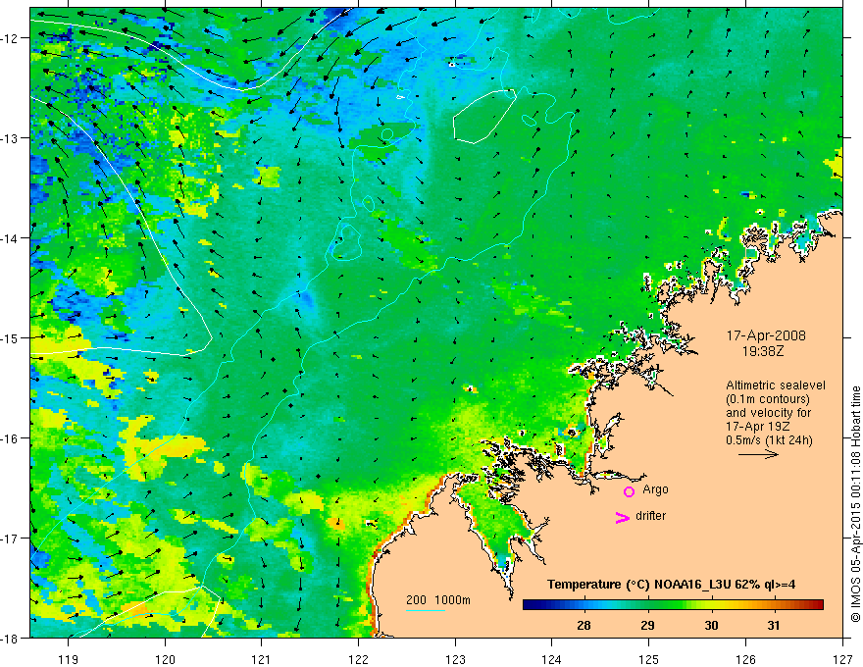Select the '19:38Z' time text
This screenshot has height=667, width=863.
click(762, 350)
